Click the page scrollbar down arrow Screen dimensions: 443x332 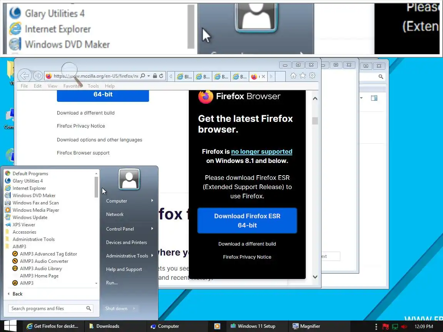point(315,277)
